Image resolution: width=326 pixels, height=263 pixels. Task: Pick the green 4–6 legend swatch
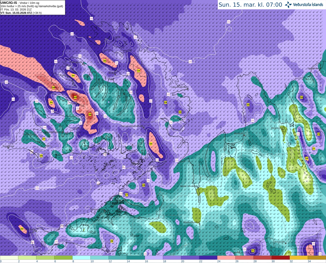pos(45,258)
